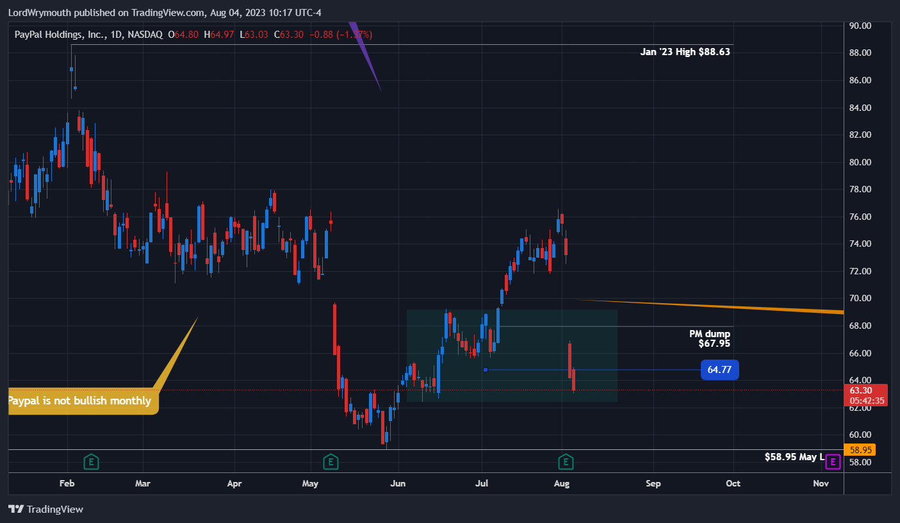Click the 66.00 price axis label
Viewport: 900px width, 523px height.
[860, 353]
